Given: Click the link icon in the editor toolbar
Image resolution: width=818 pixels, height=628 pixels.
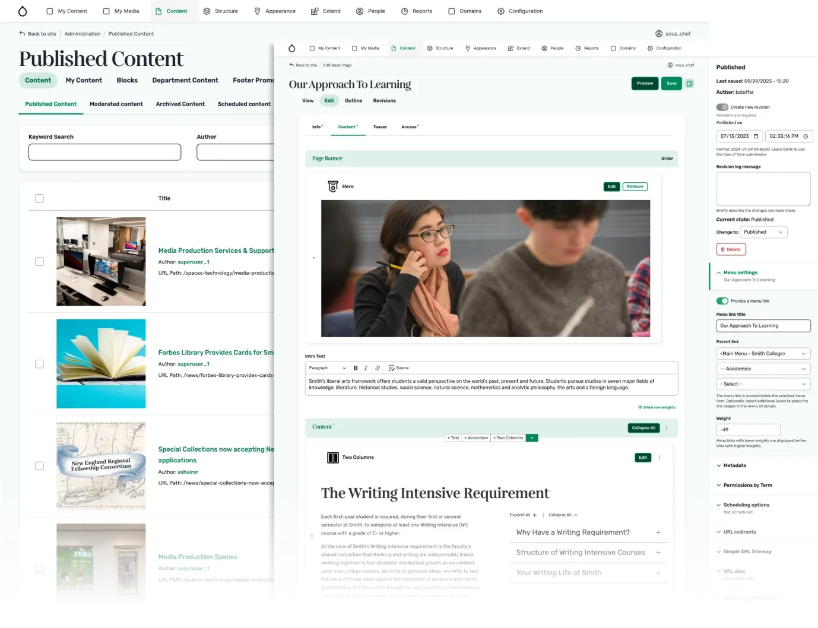Looking at the screenshot, I should [x=378, y=368].
